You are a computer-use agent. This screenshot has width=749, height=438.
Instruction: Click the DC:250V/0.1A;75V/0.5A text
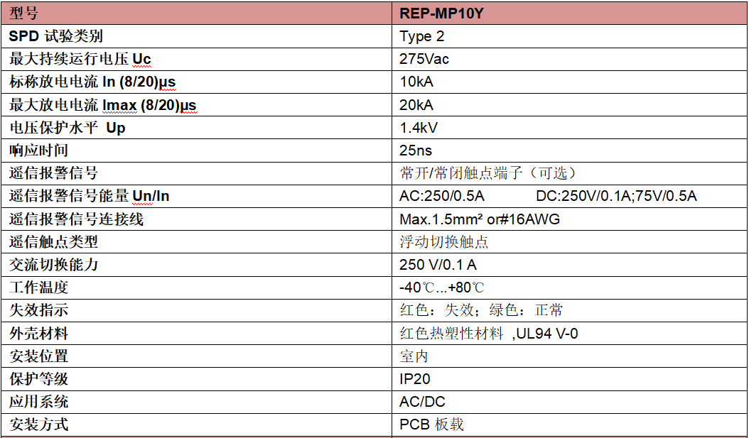616,196
